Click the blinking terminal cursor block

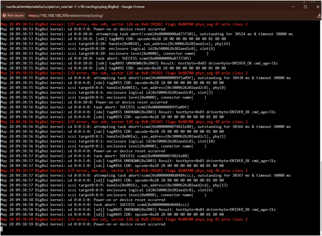pos(2,229)
